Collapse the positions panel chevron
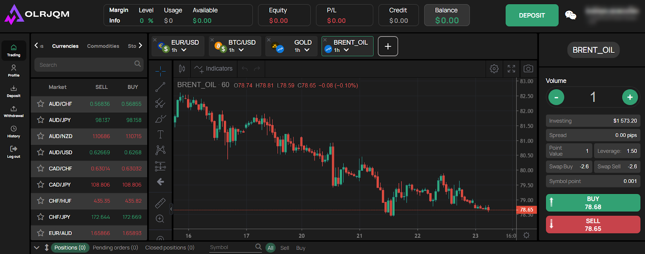Screen dimensions: 645x254 (37, 248)
